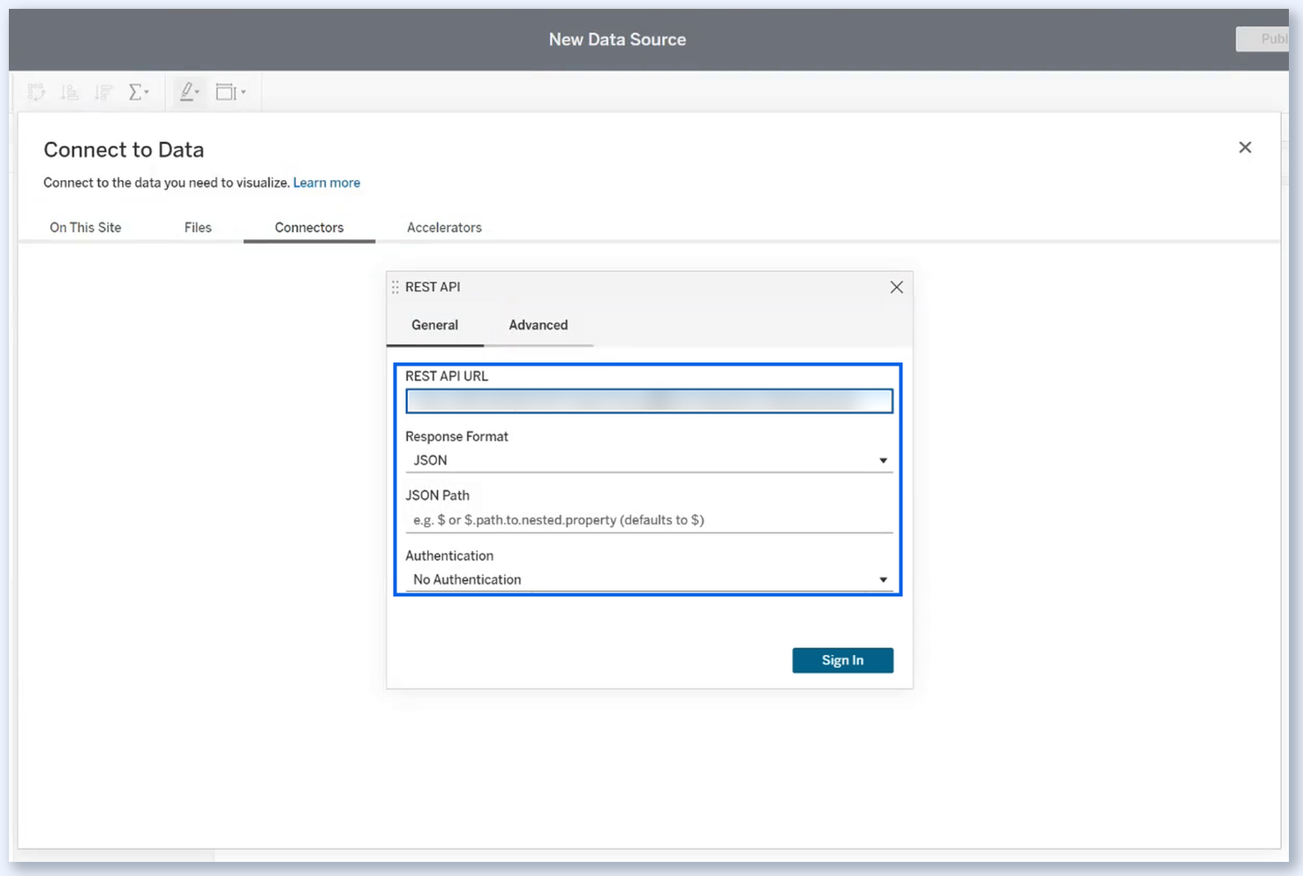Close the Connect to Data dialog

click(1245, 147)
